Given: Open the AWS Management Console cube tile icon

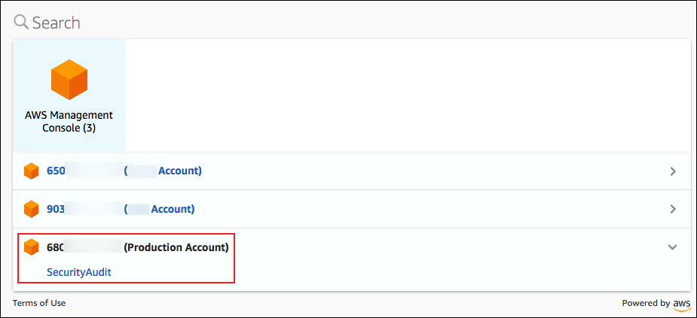Looking at the screenshot, I should pyautogui.click(x=69, y=80).
